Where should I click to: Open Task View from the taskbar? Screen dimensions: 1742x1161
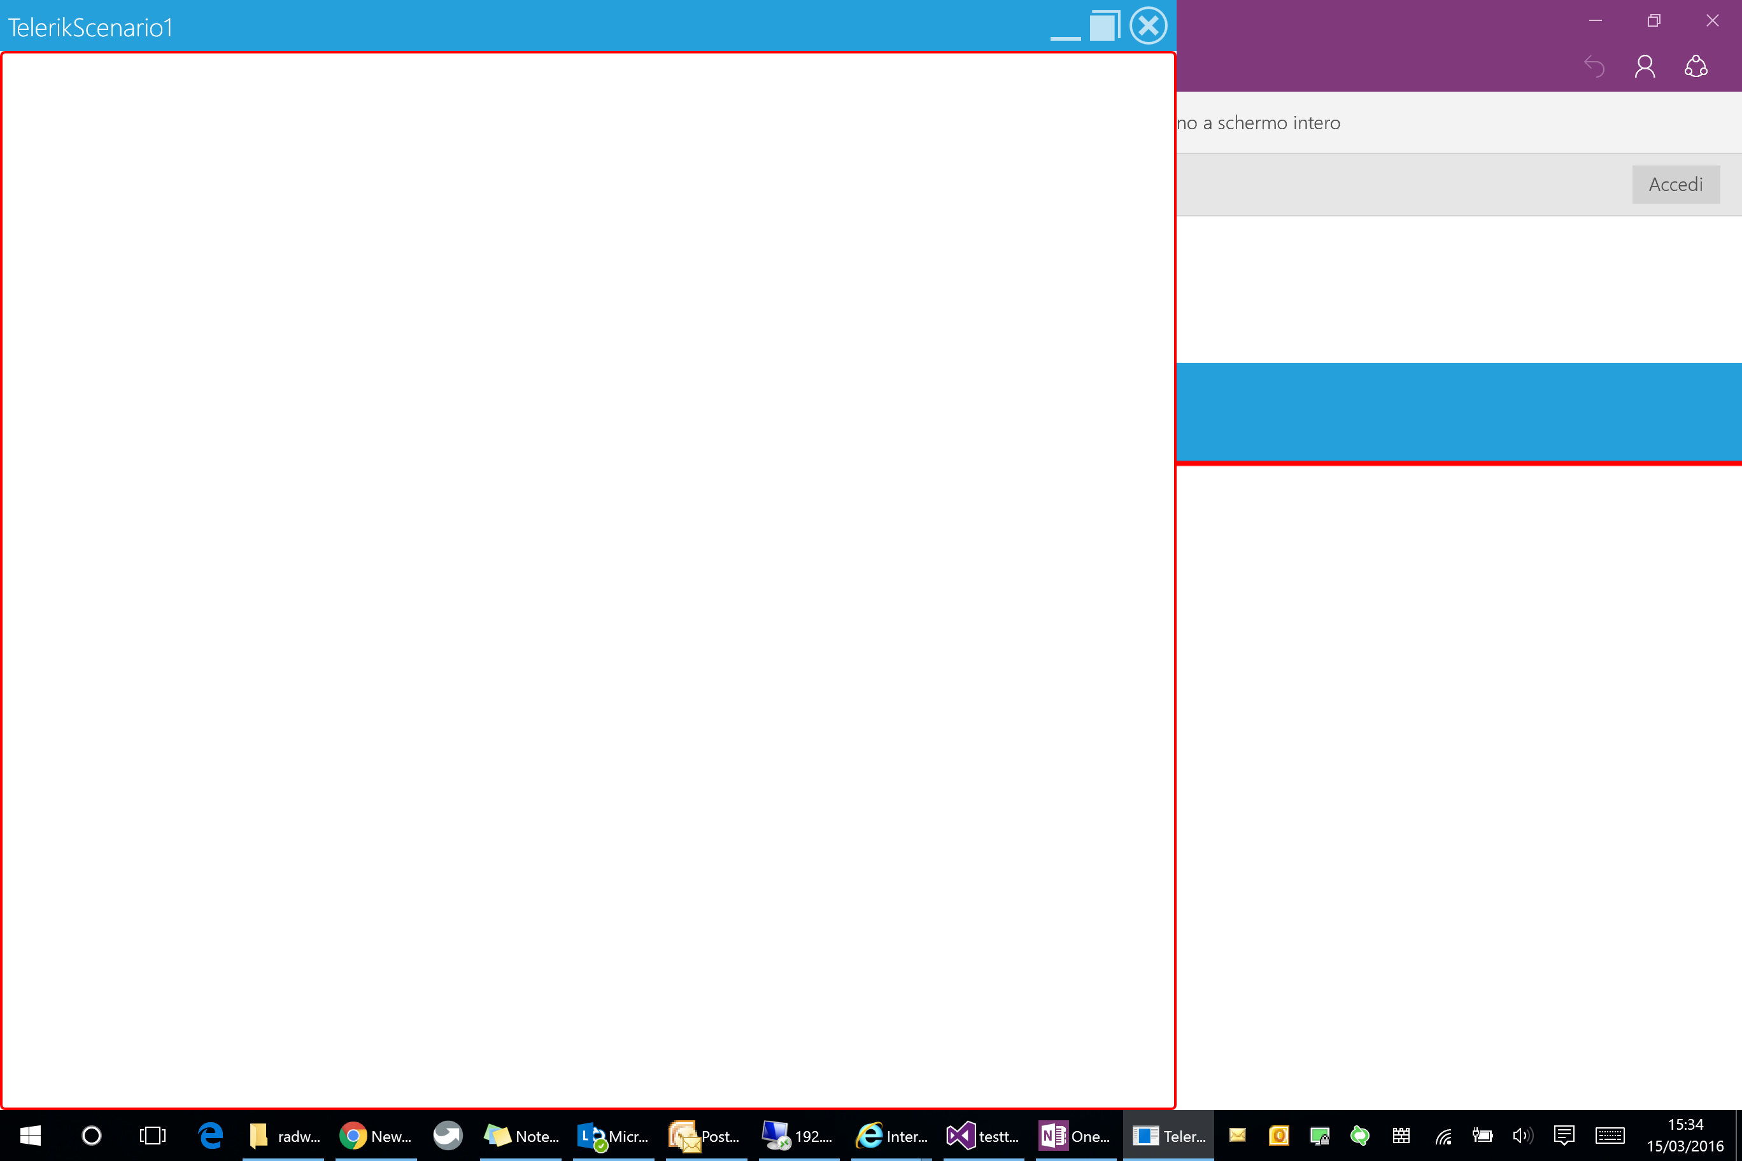coord(153,1136)
